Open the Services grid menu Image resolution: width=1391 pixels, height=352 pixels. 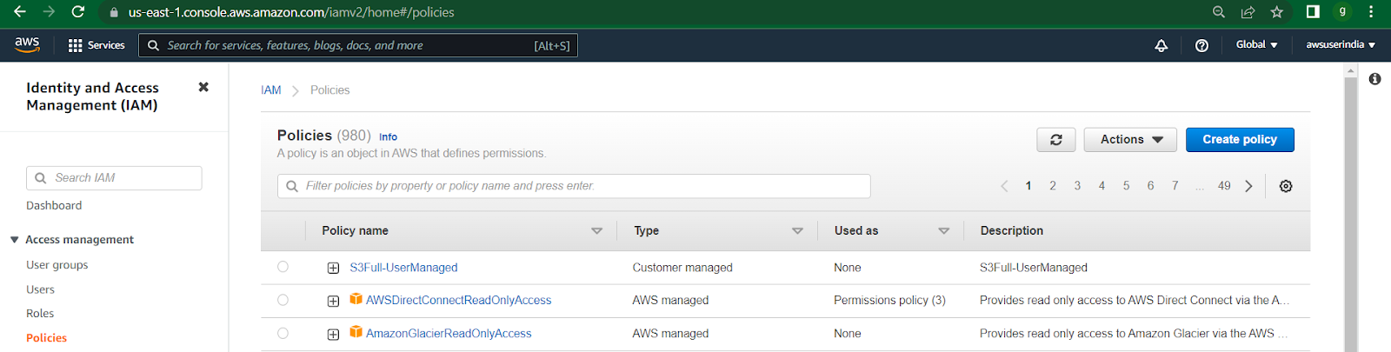(x=97, y=45)
